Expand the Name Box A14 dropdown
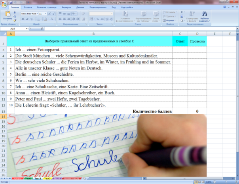 click(x=27, y=29)
